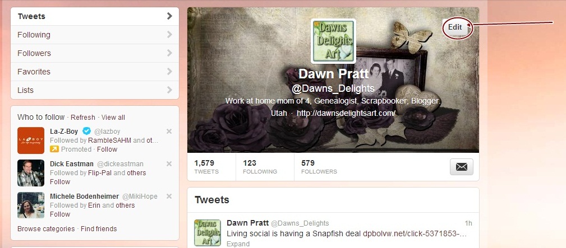
Task: Open the Dawns Delights Art profile picture
Action: tap(334, 41)
